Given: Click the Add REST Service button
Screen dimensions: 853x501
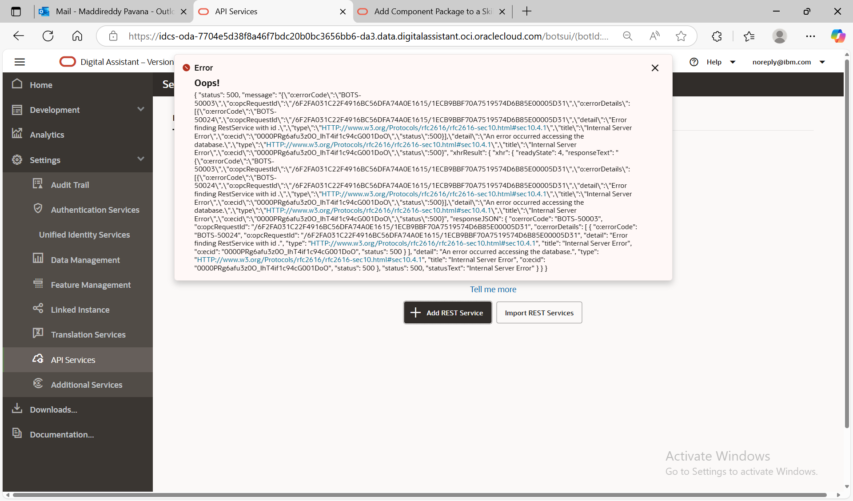Looking at the screenshot, I should pyautogui.click(x=447, y=313).
